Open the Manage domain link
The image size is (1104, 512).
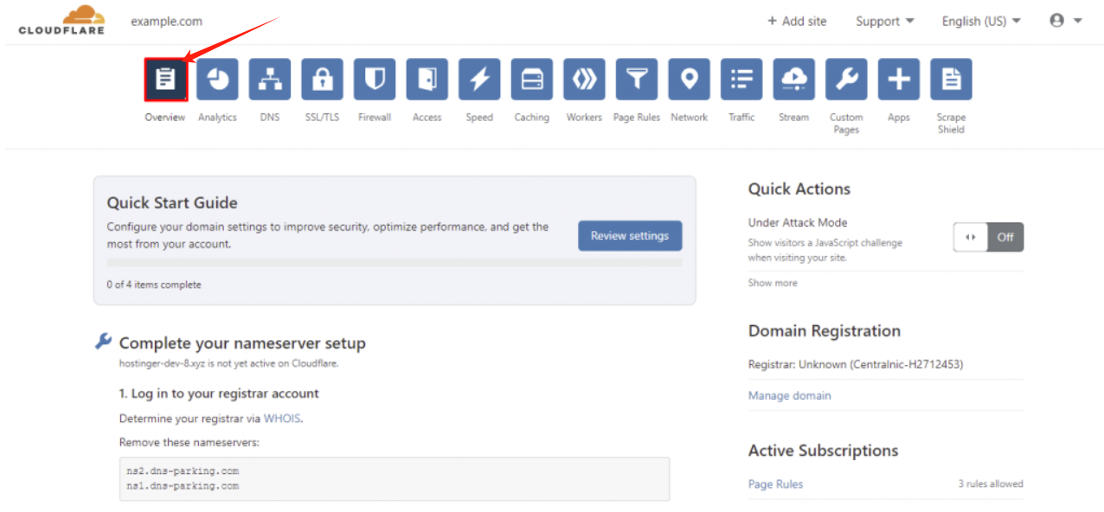tap(789, 395)
